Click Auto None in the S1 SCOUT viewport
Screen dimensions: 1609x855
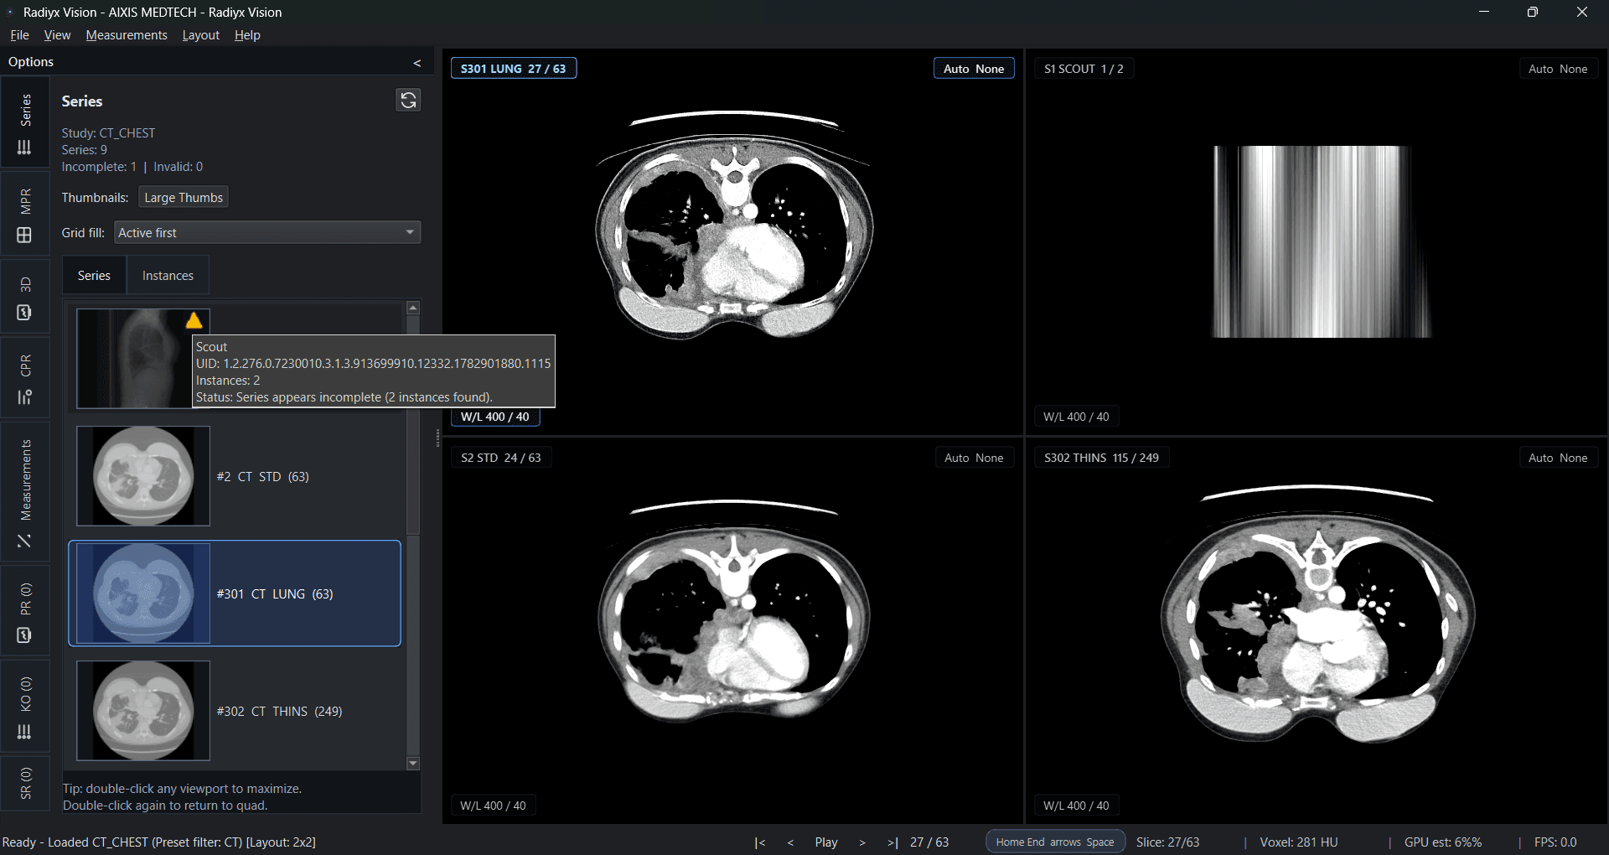point(1558,69)
